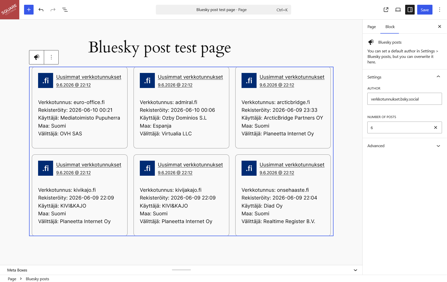This screenshot has width=447, height=282.
Task: Open block options three-dot menu
Action: (51, 57)
